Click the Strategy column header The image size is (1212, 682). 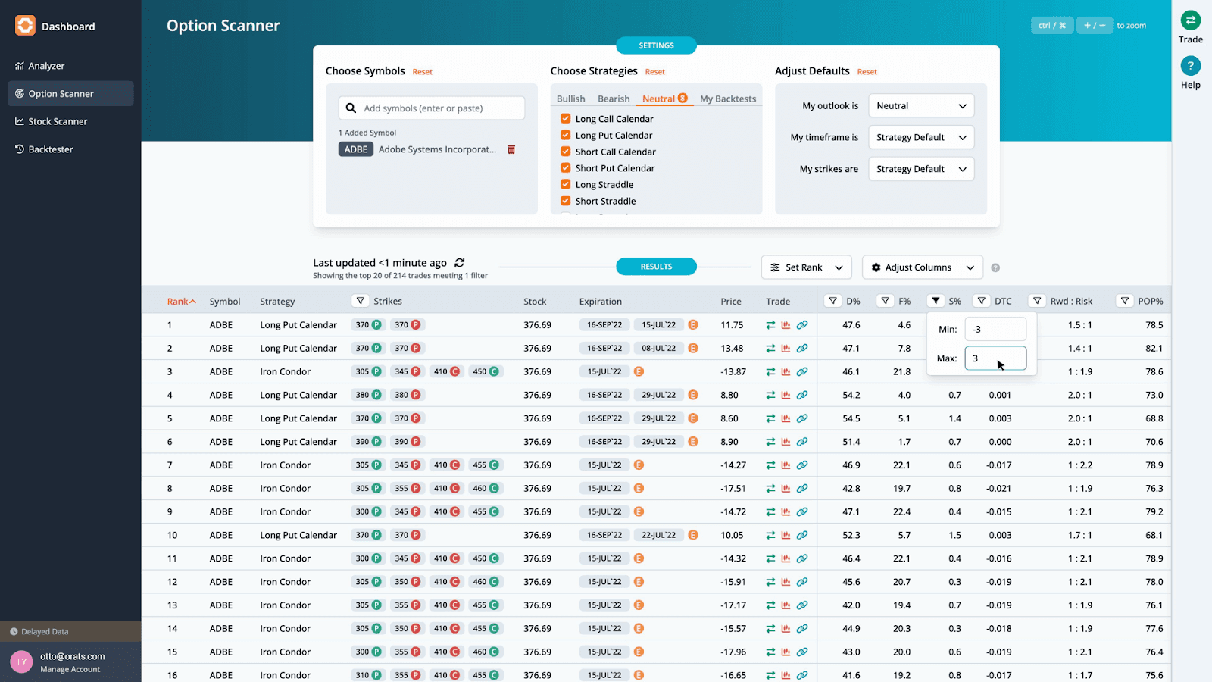(x=277, y=302)
